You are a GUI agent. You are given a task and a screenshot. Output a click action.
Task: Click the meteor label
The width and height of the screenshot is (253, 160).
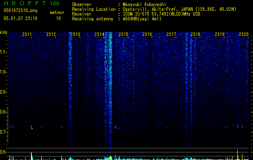(x=57, y=12)
